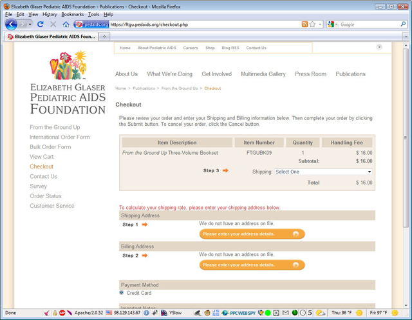Click the solid green circle status icon
Screen dimensions: 412x320
coord(268,313)
